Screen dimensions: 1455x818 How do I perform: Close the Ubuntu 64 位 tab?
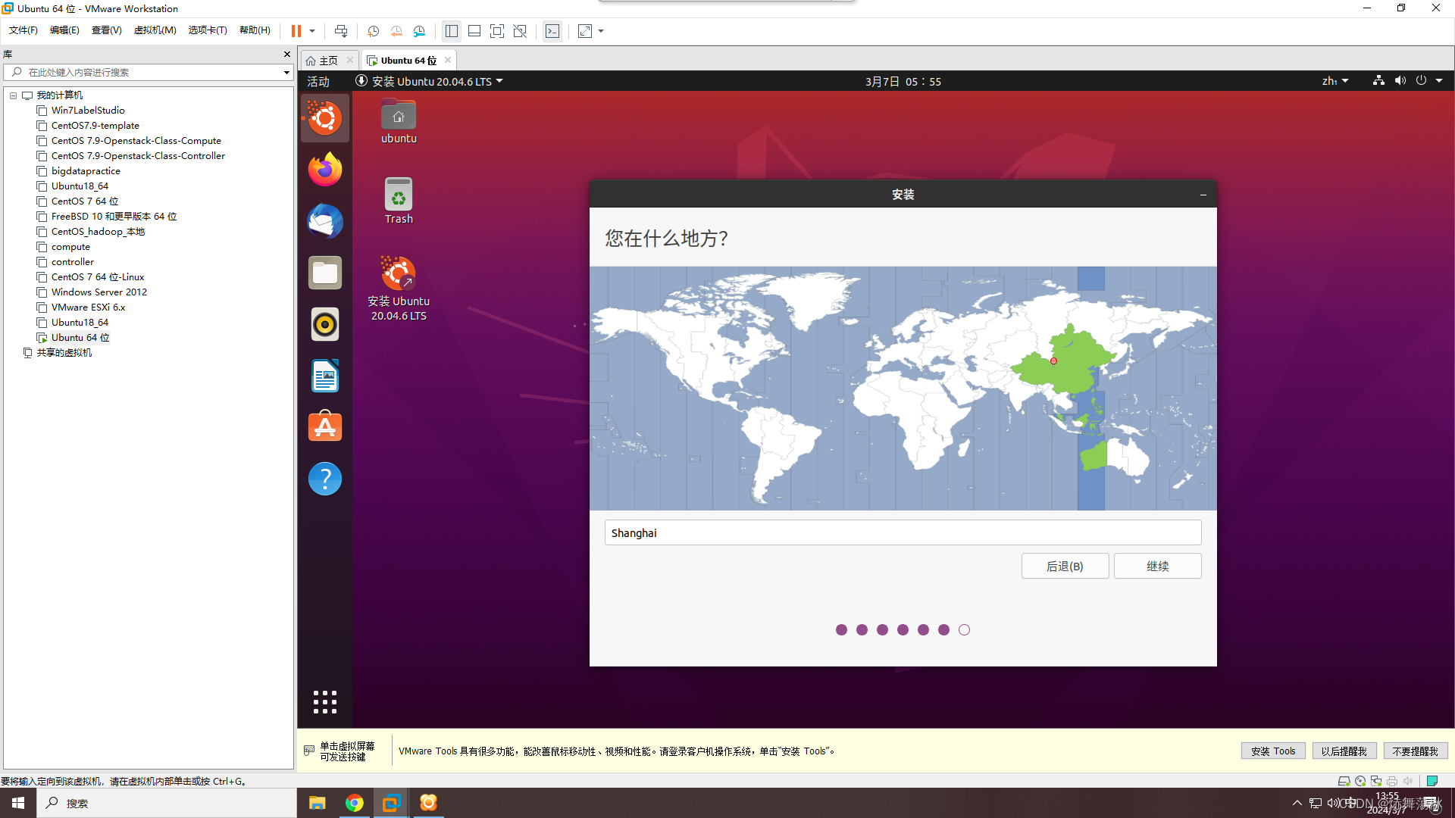[448, 60]
